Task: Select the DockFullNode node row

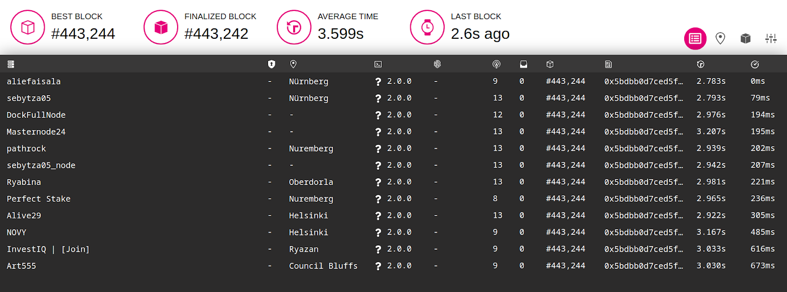Action: [393, 115]
